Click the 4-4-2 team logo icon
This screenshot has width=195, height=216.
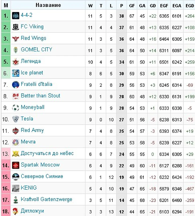(x=15, y=15)
